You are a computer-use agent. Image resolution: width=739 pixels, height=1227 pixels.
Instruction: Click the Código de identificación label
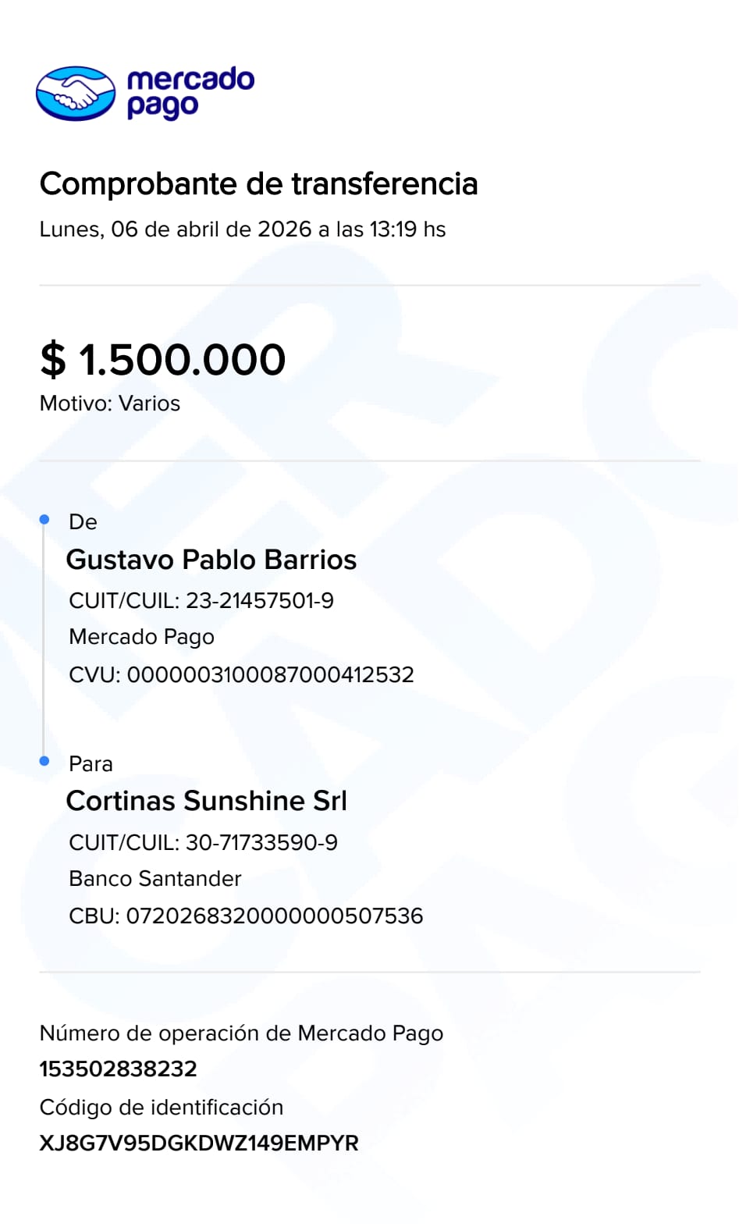point(162,1108)
